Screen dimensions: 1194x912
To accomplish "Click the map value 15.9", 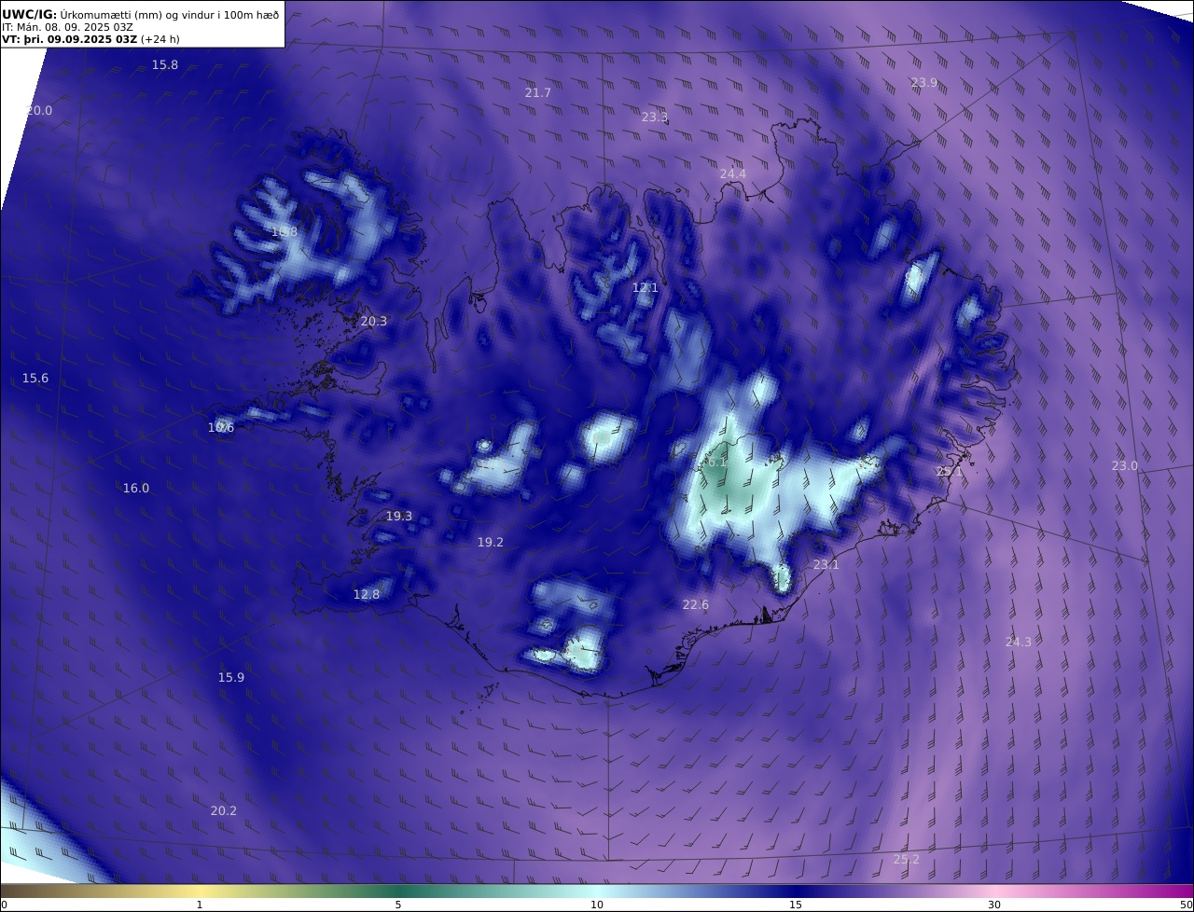I will tap(231, 678).
